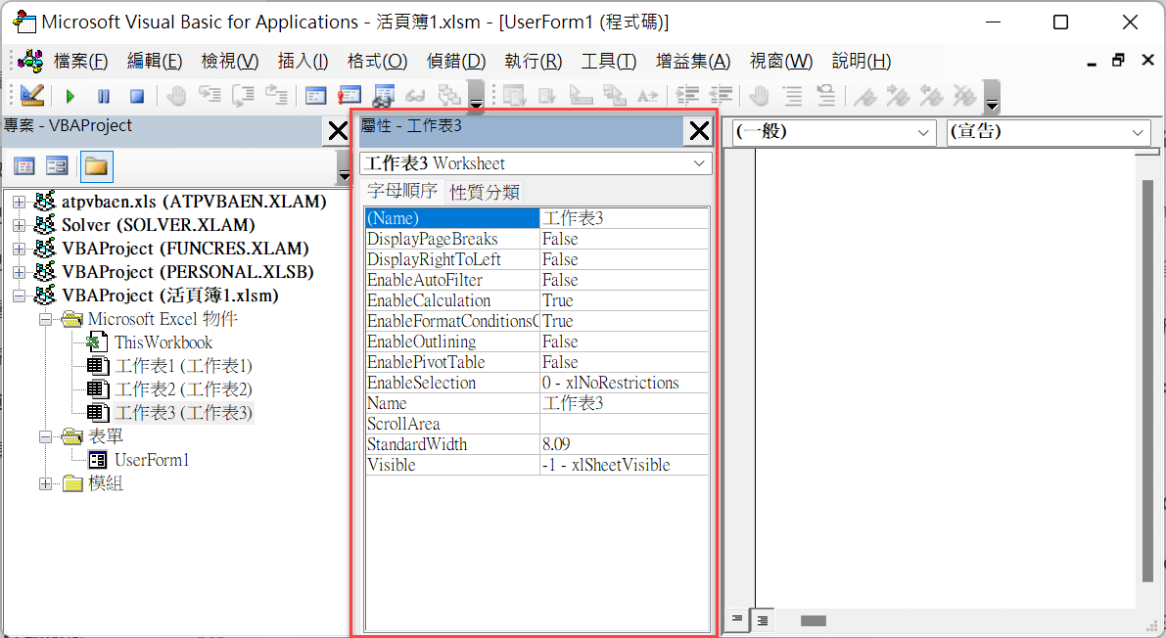Click the View Object icon in project pane
Image resolution: width=1166 pixels, height=638 pixels.
[x=57, y=166]
